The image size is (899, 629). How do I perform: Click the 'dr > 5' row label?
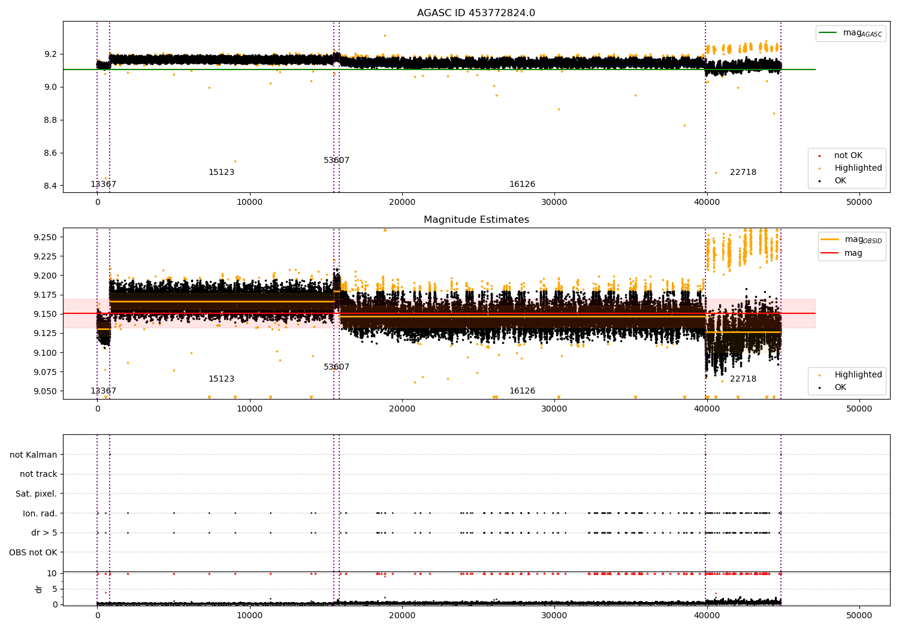click(44, 533)
